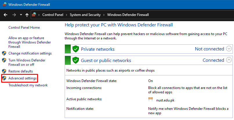
Task: Expand the Private networks section chevron
Action: point(229,49)
